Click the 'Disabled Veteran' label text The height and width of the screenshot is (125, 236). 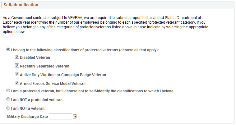(35, 58)
